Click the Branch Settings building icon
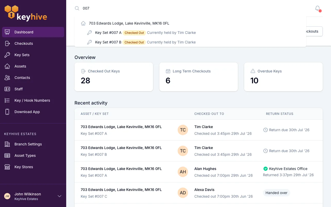This screenshot has width=331, height=207. click(x=7, y=144)
